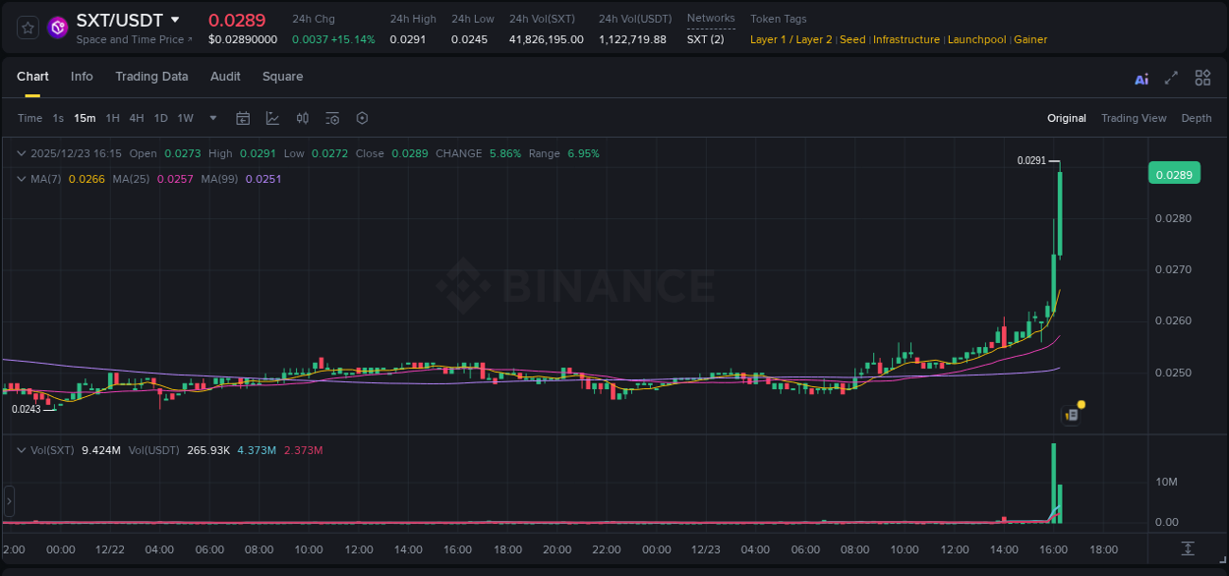Click the green 0.0289 price label
1229x576 pixels.
click(1176, 173)
